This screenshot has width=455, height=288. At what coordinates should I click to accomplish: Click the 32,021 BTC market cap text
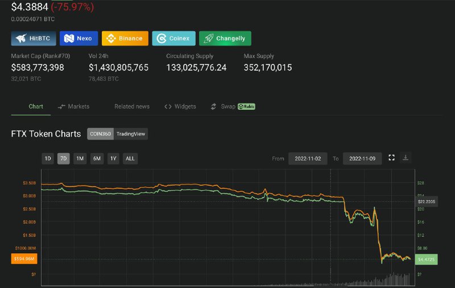(26, 79)
